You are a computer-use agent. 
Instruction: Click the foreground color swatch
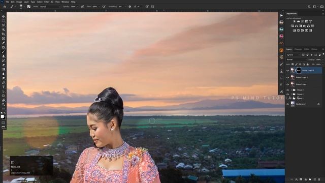pyautogui.click(x=2, y=116)
